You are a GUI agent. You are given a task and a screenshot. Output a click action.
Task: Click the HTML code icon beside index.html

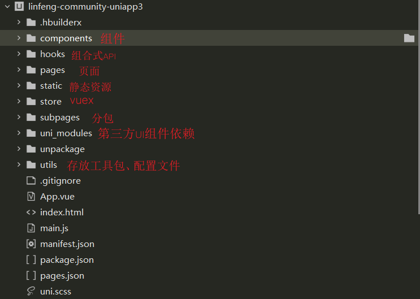point(31,213)
